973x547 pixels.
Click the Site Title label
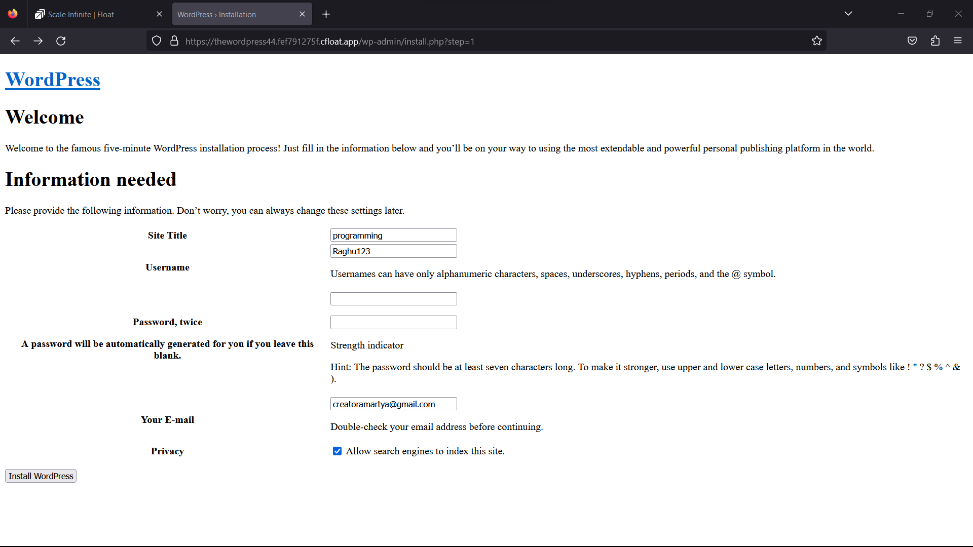coord(167,236)
